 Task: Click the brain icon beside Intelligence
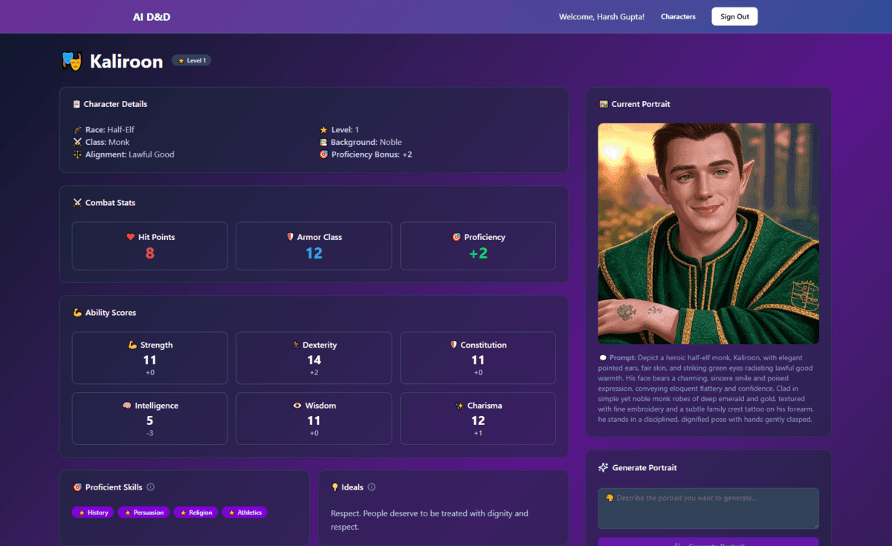(x=127, y=406)
